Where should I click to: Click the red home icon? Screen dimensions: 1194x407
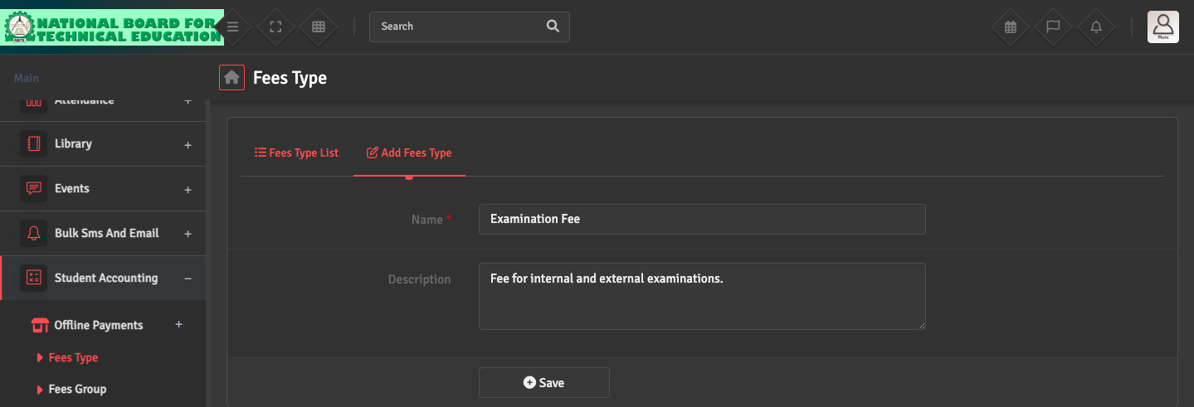click(232, 77)
